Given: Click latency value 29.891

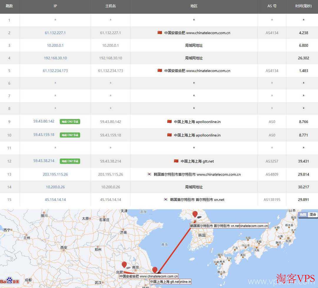Looking at the screenshot, I should [x=303, y=199].
